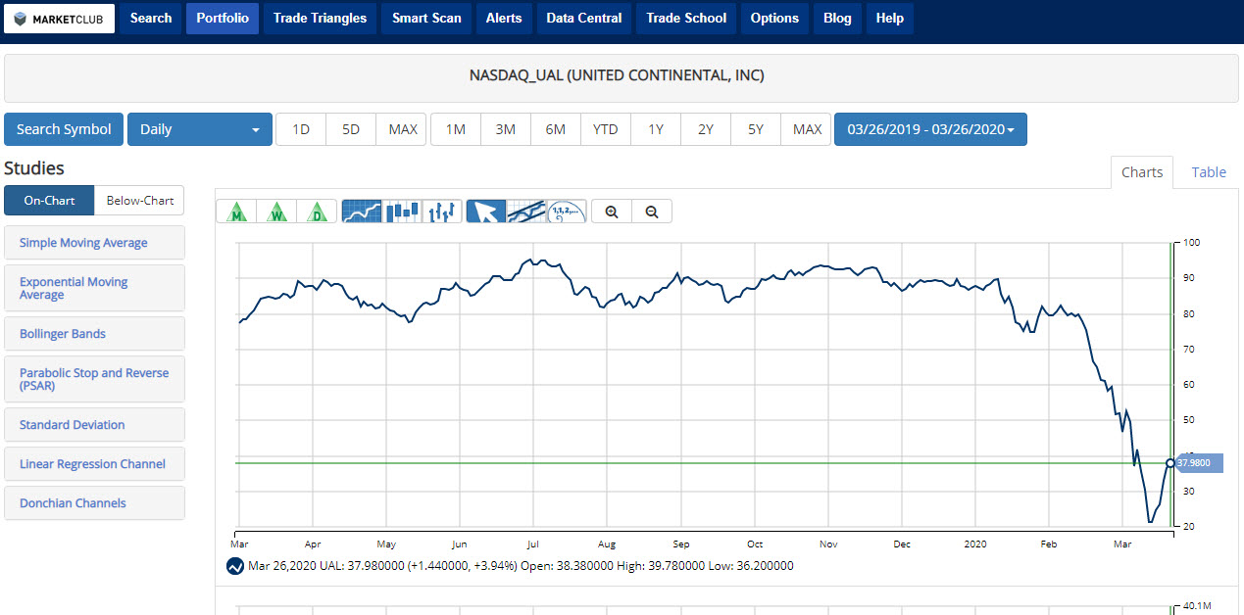The image size is (1244, 615).
Task: Click the MarketClub logo
Action: (x=59, y=19)
